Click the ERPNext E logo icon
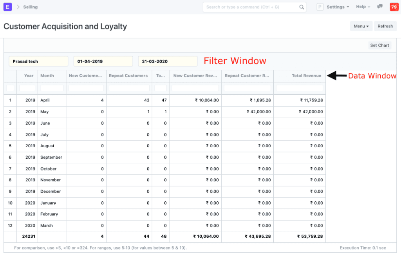Image resolution: width=401 pixels, height=255 pixels. (x=7, y=7)
